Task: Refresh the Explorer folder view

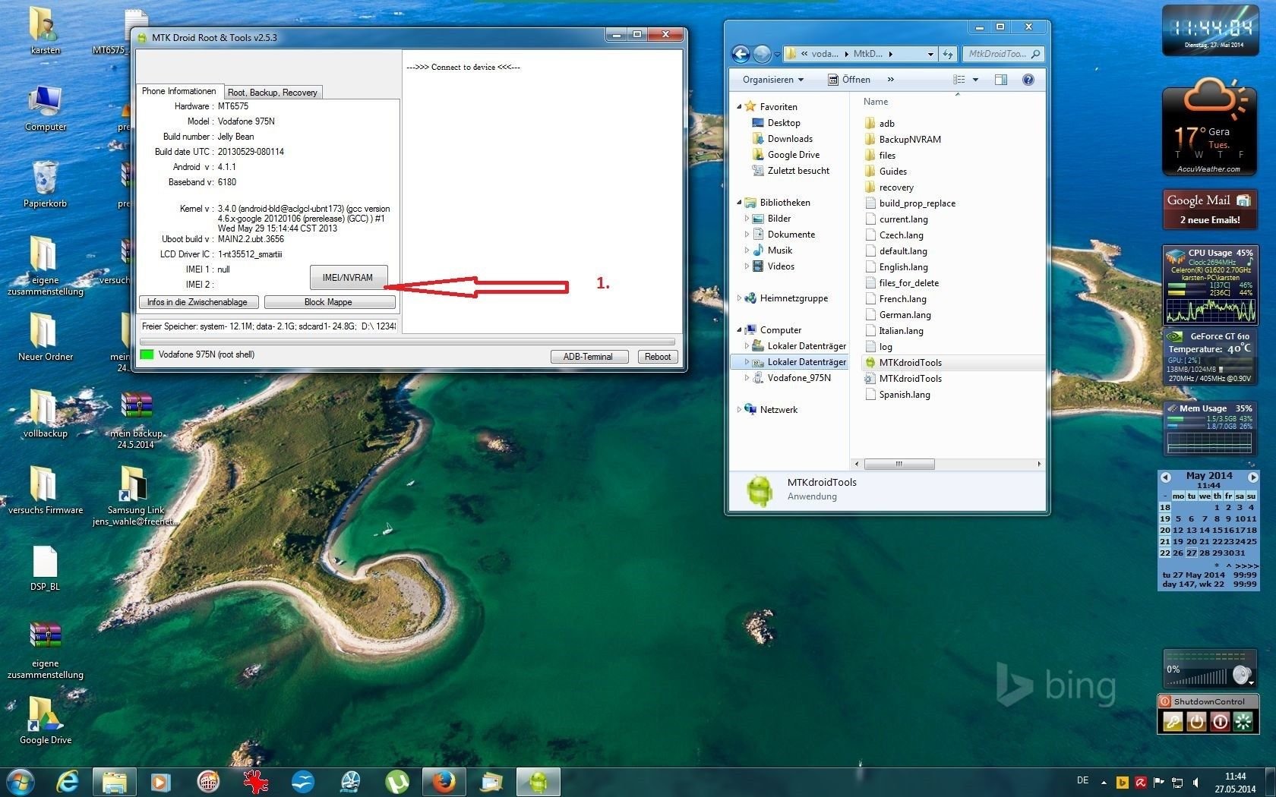Action: pyautogui.click(x=948, y=55)
